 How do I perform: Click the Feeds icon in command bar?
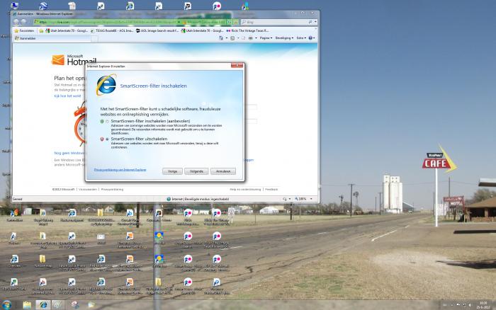tap(232, 38)
